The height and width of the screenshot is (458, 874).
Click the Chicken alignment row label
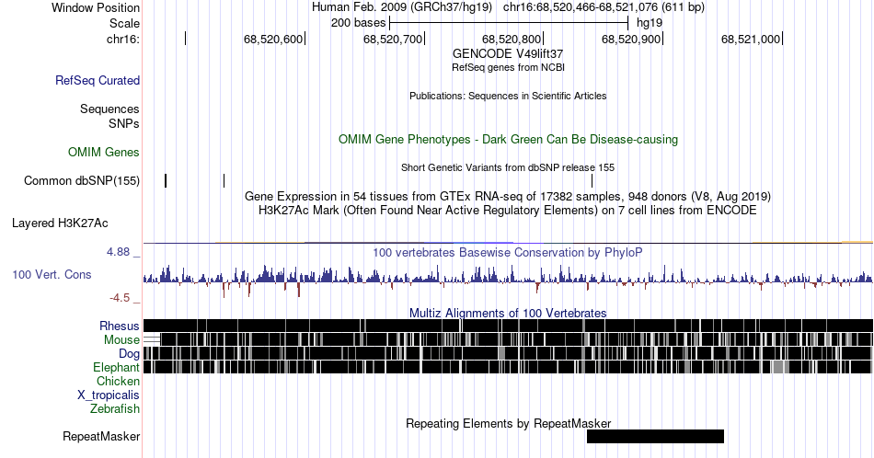(118, 381)
